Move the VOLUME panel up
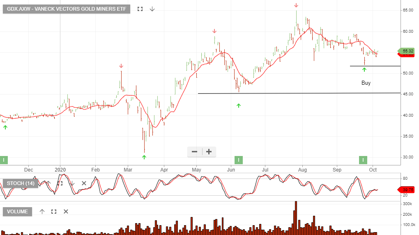Screen dimensions: 419x235 pyautogui.click(x=42, y=212)
